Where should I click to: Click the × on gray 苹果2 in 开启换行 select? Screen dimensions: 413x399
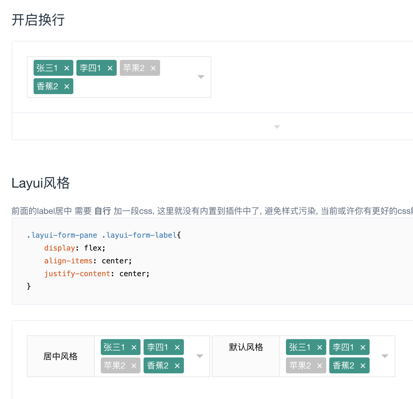(153, 68)
